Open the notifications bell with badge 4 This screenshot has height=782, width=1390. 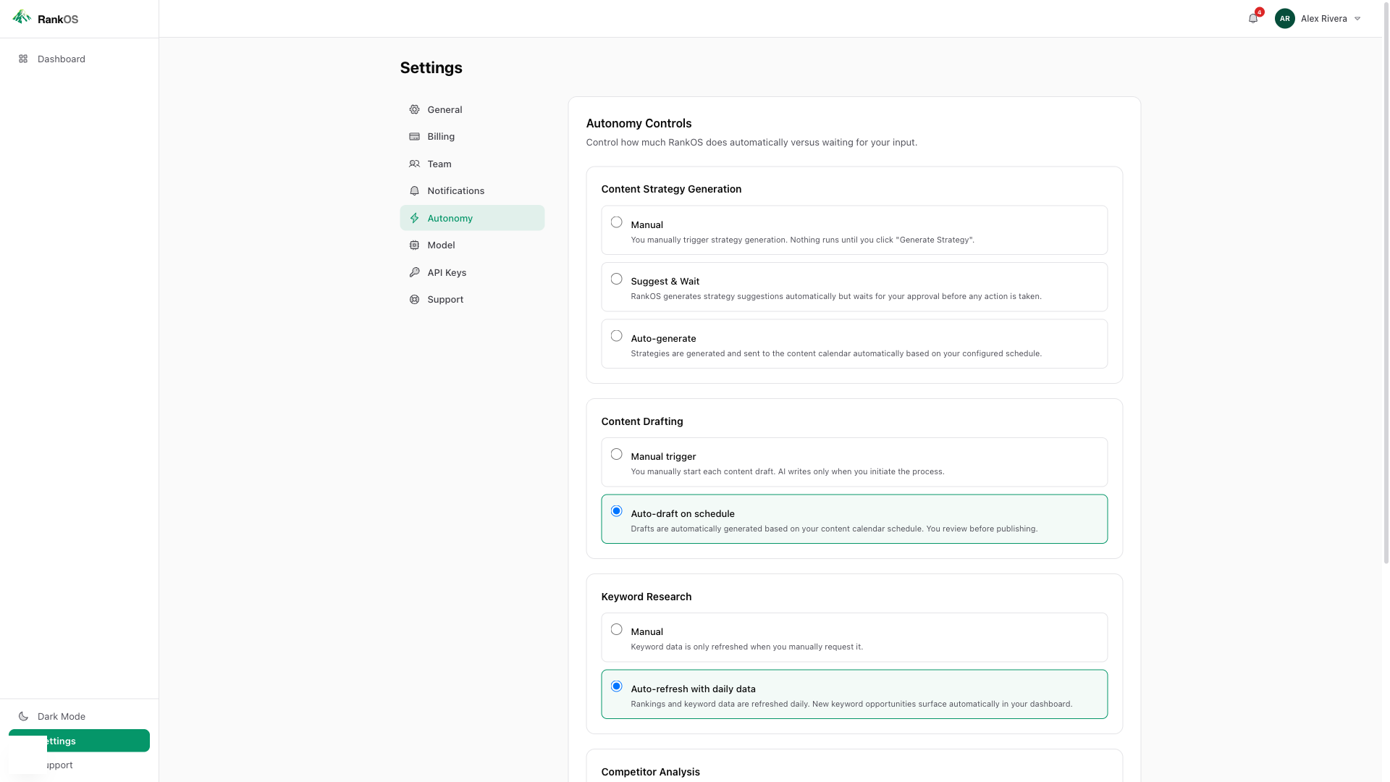point(1252,18)
